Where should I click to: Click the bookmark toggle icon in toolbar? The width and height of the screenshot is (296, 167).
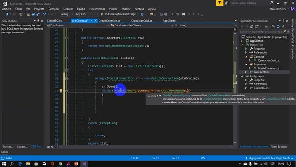click(x=183, y=14)
